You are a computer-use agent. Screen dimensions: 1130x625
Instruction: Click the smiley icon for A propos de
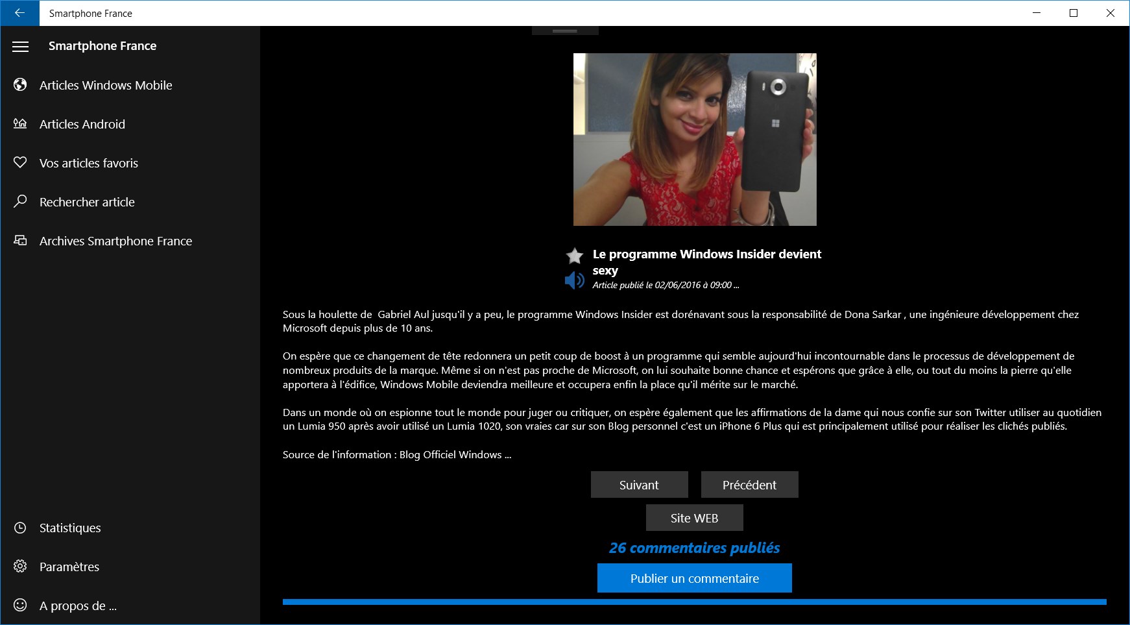click(21, 606)
